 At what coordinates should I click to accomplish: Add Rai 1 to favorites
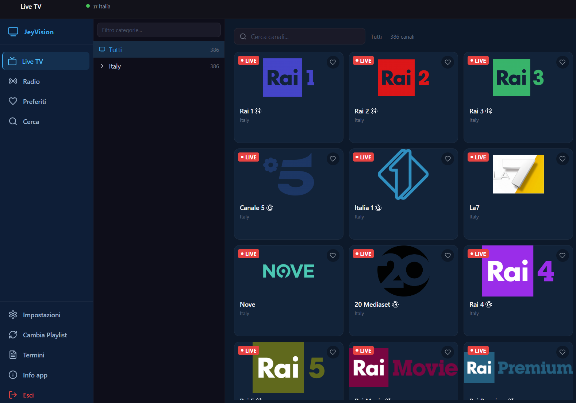point(333,62)
